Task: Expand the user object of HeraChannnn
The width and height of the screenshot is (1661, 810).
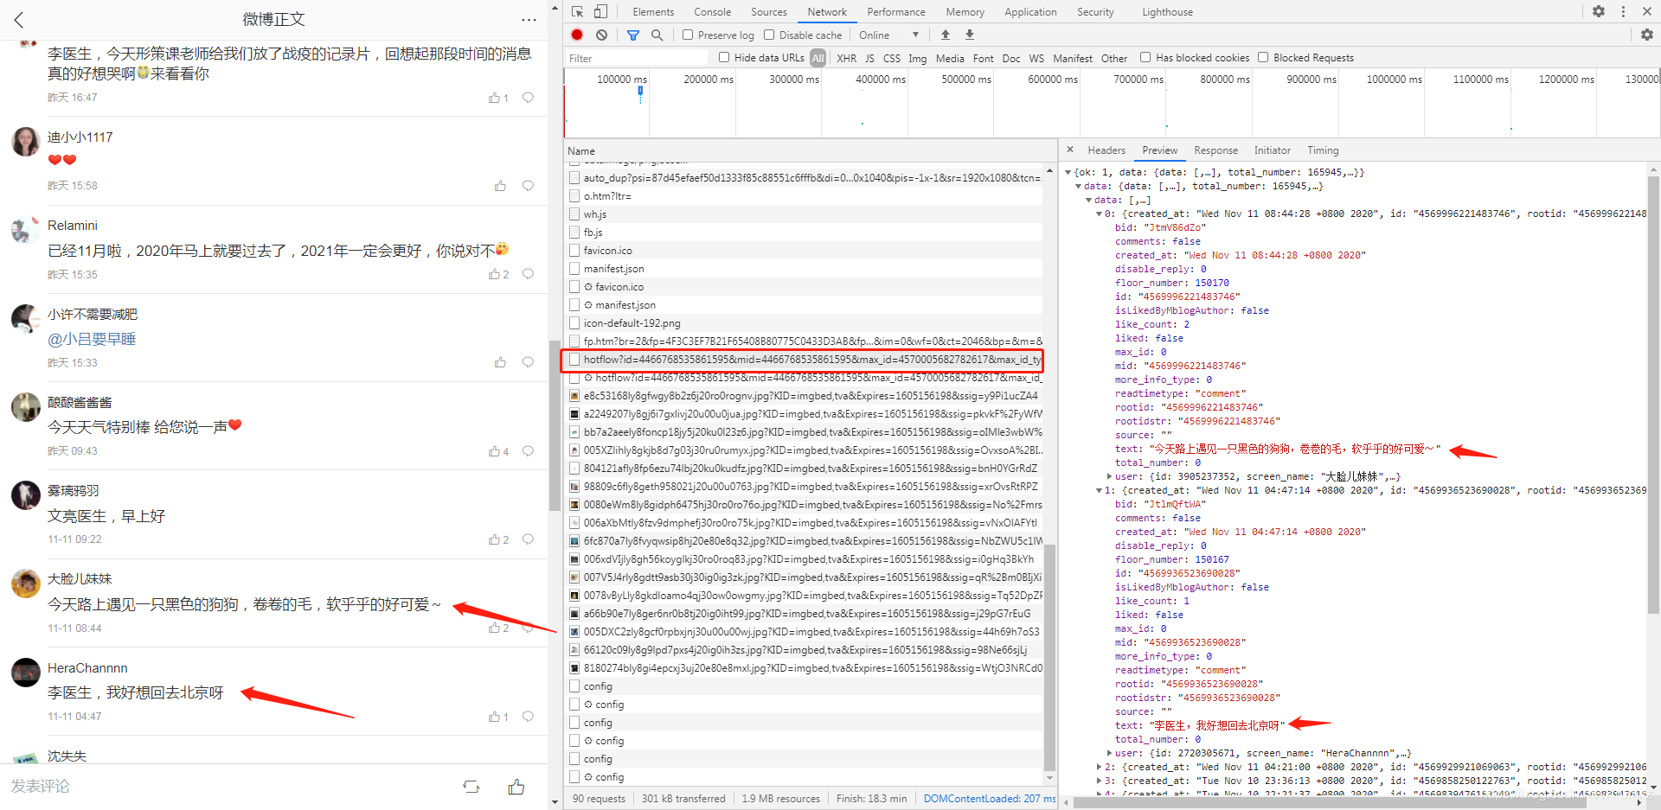Action: point(1110,753)
